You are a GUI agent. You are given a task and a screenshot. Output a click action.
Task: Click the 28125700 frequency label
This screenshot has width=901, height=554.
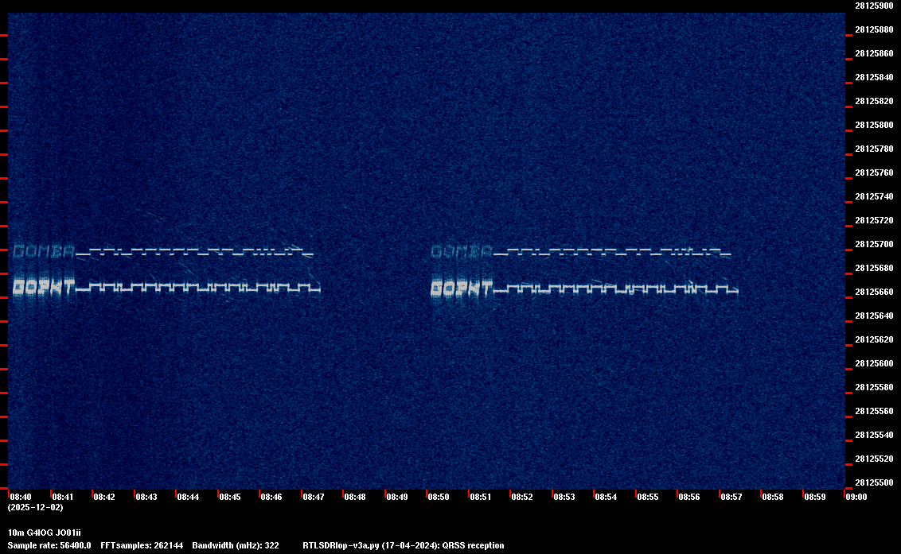point(874,244)
